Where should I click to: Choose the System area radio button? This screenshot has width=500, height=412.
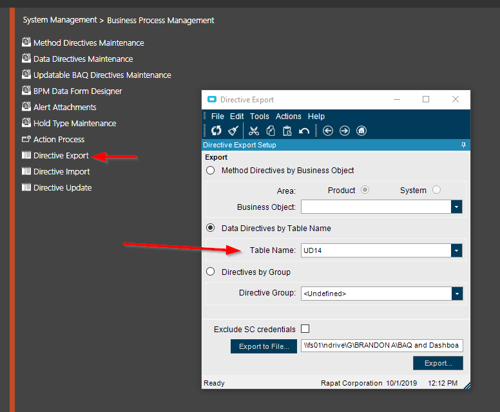[436, 190]
